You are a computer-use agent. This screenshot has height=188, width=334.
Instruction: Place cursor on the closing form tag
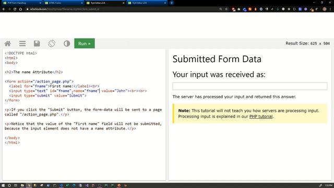point(12,100)
